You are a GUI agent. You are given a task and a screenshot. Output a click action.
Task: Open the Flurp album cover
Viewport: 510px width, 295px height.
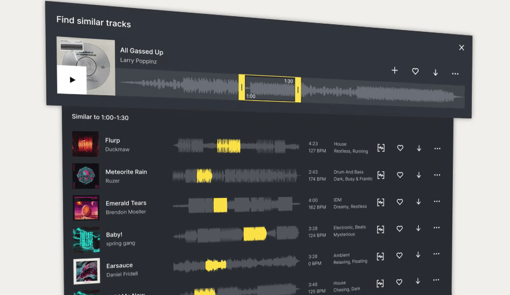(85, 144)
